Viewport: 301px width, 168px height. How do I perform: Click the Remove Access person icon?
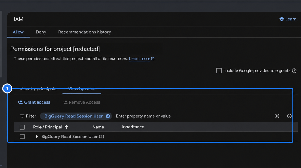click(65, 102)
